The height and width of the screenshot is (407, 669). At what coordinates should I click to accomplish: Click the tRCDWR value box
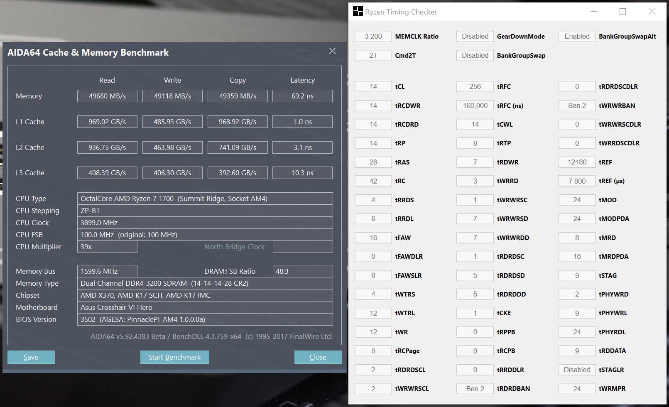click(x=373, y=105)
